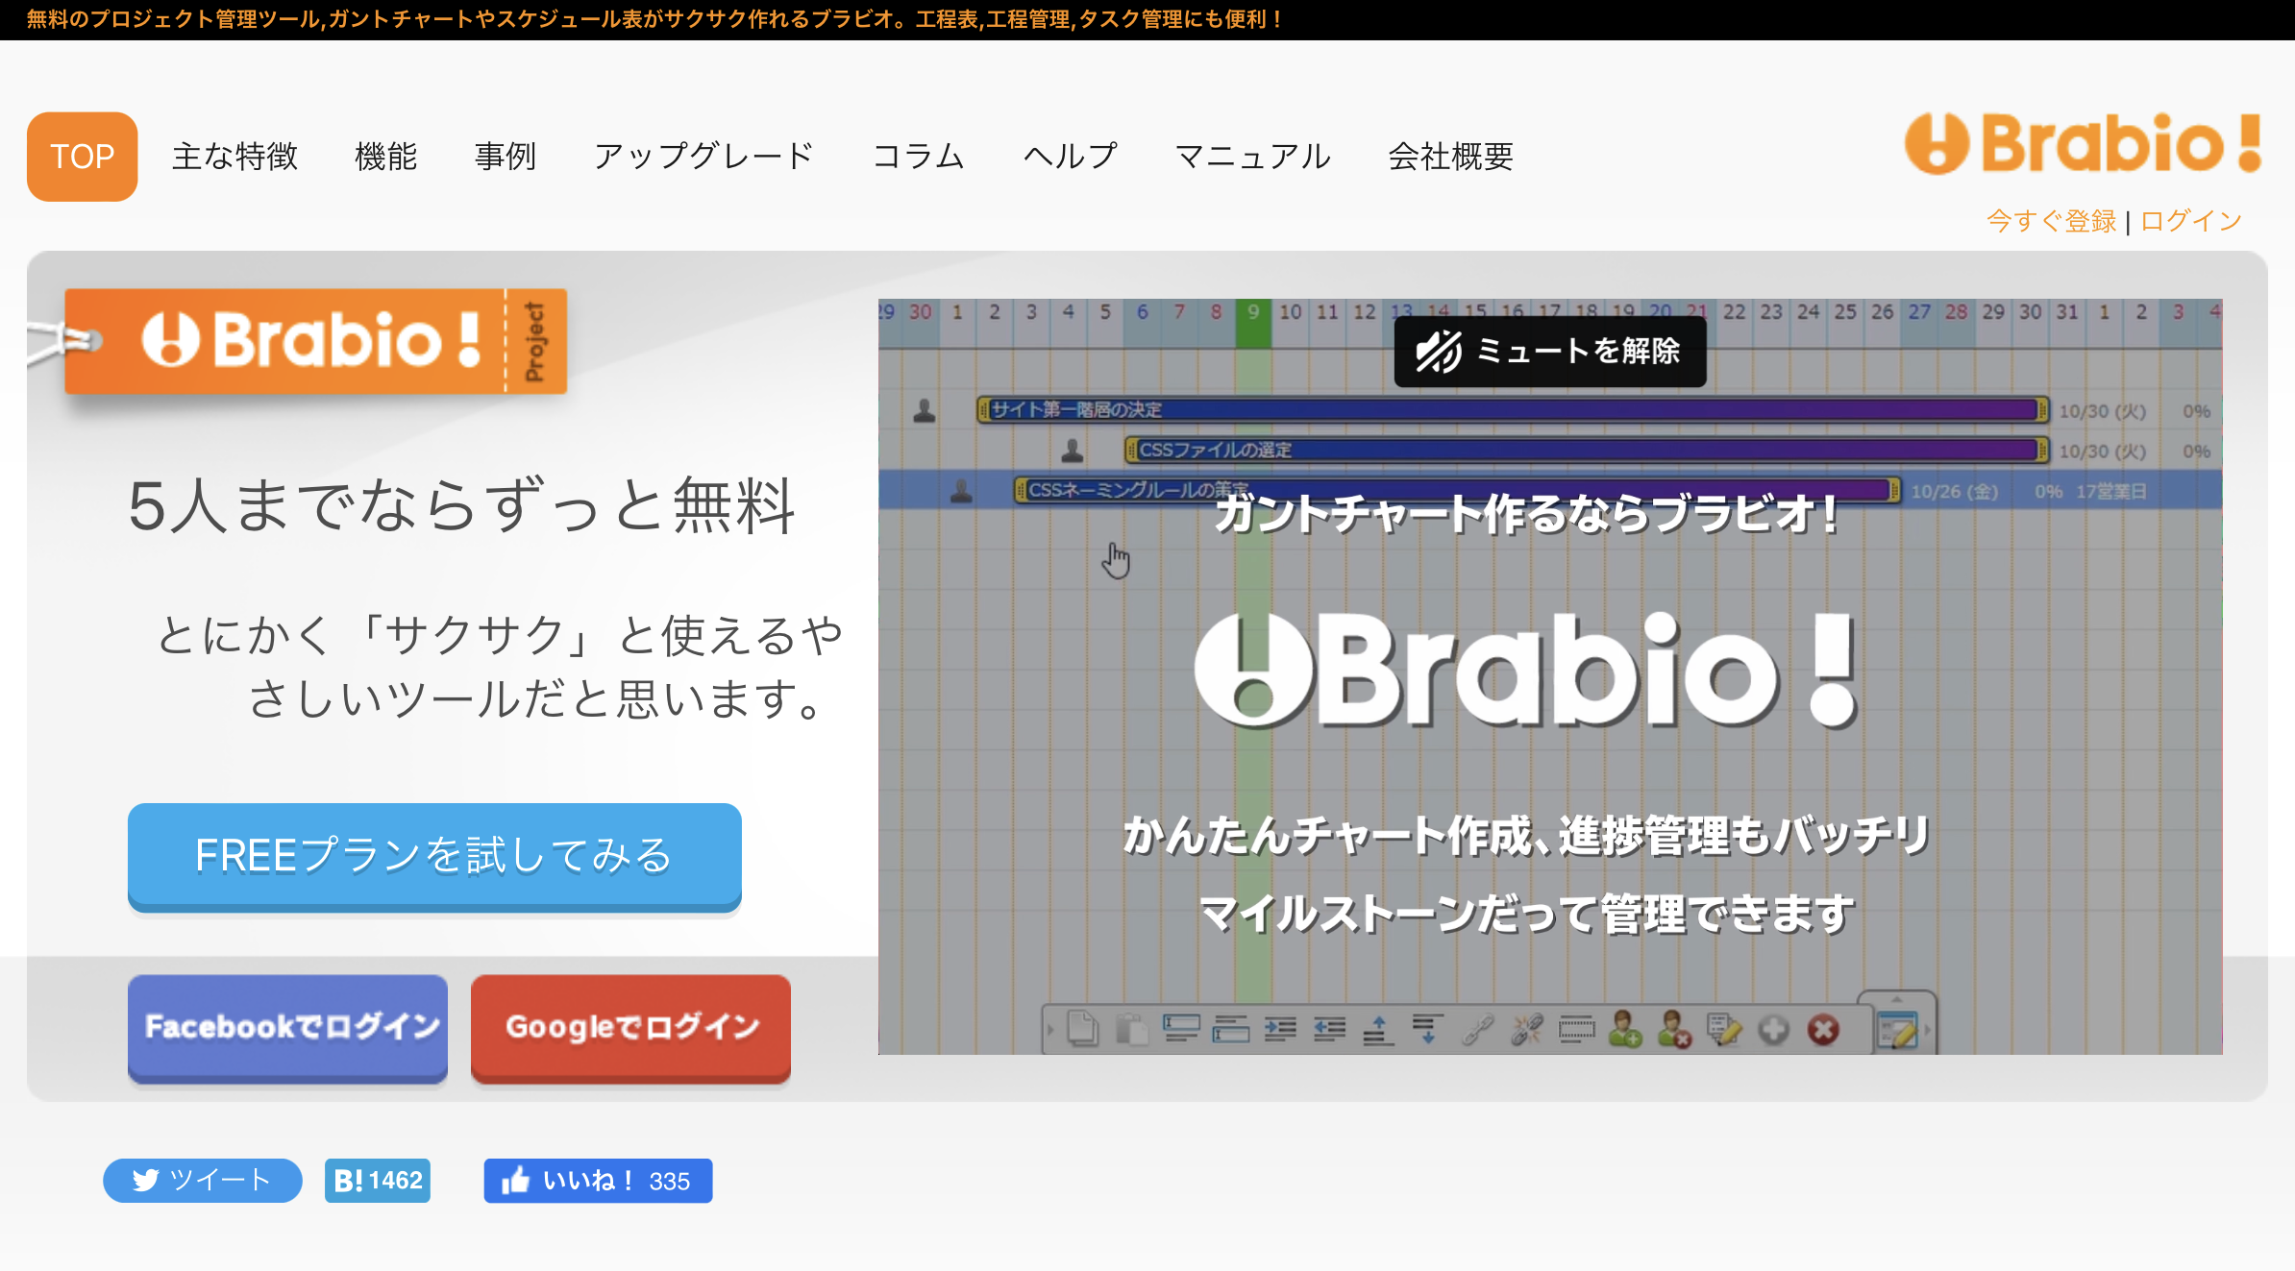
Task: Click the move task down icon
Action: (x=1428, y=1029)
